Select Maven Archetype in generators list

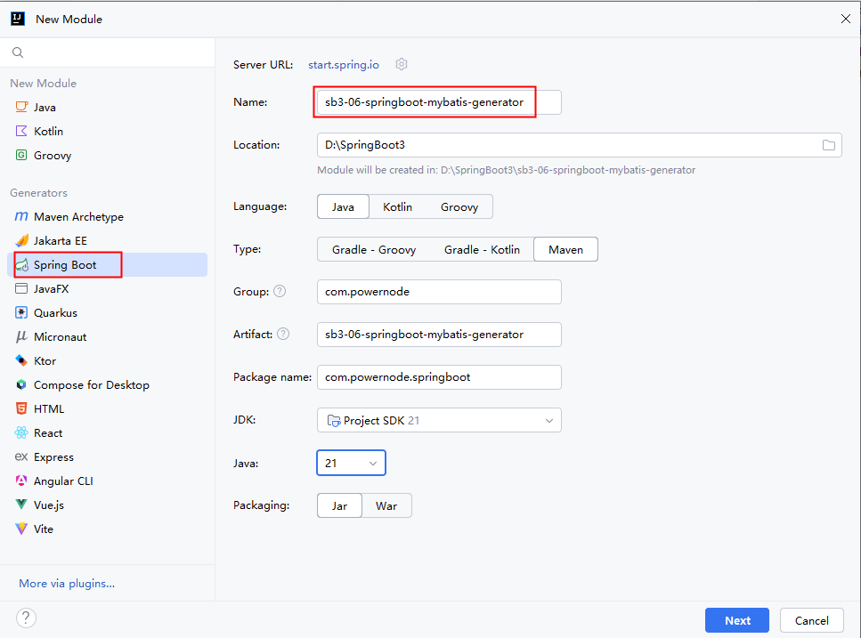[x=78, y=217]
